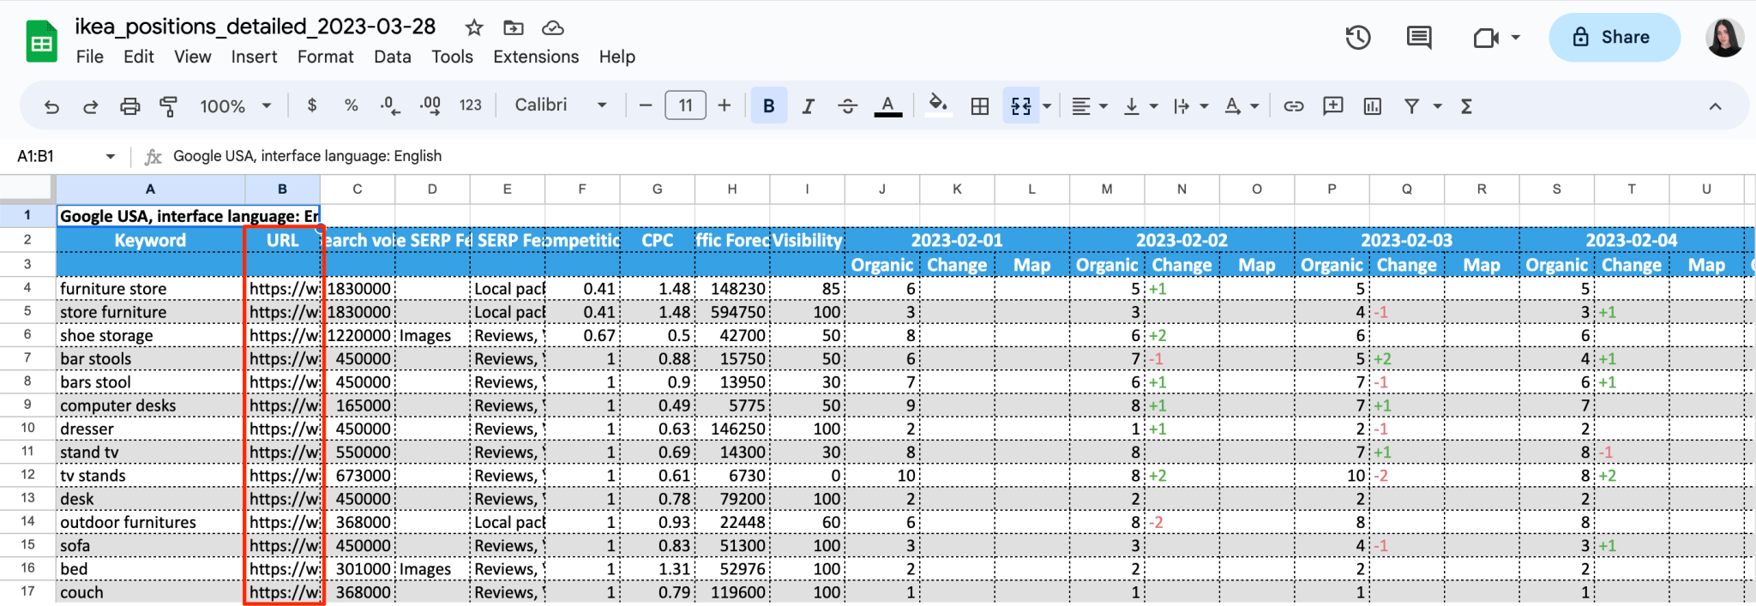Click the Share button
The width and height of the screenshot is (1756, 606).
1614,38
